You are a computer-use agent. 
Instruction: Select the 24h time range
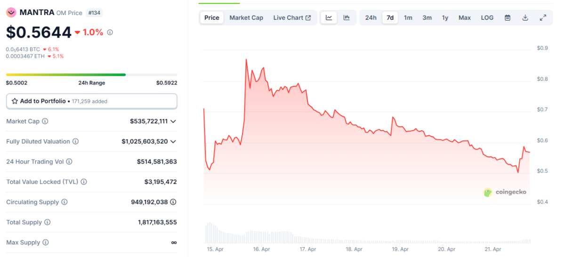point(371,18)
